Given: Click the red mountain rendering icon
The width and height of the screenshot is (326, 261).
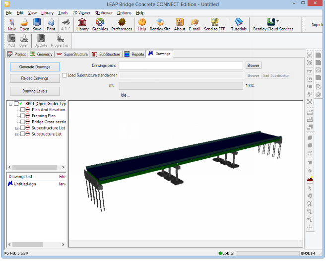Looking at the screenshot, I should pyautogui.click(x=310, y=179).
